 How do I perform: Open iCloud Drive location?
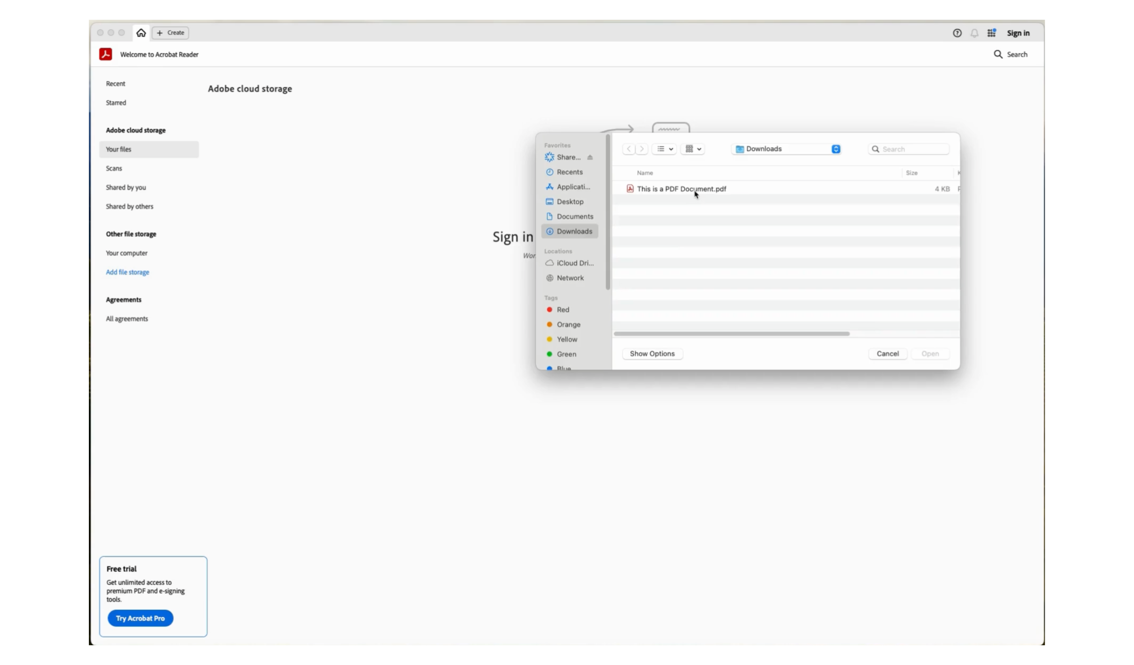(x=569, y=263)
